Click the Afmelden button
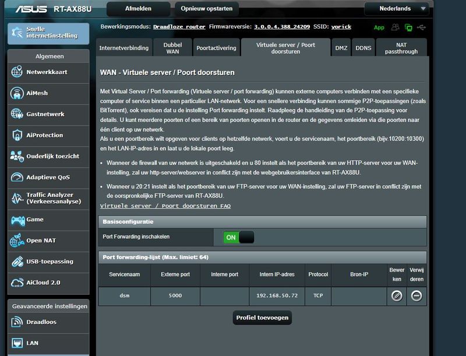This screenshot has width=466, height=356. (138, 9)
